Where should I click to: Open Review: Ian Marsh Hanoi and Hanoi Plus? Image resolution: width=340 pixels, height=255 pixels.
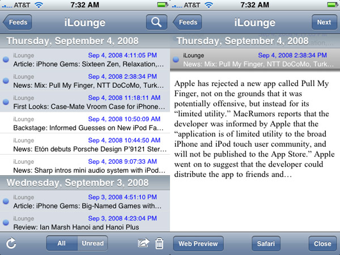pyautogui.click(x=85, y=222)
